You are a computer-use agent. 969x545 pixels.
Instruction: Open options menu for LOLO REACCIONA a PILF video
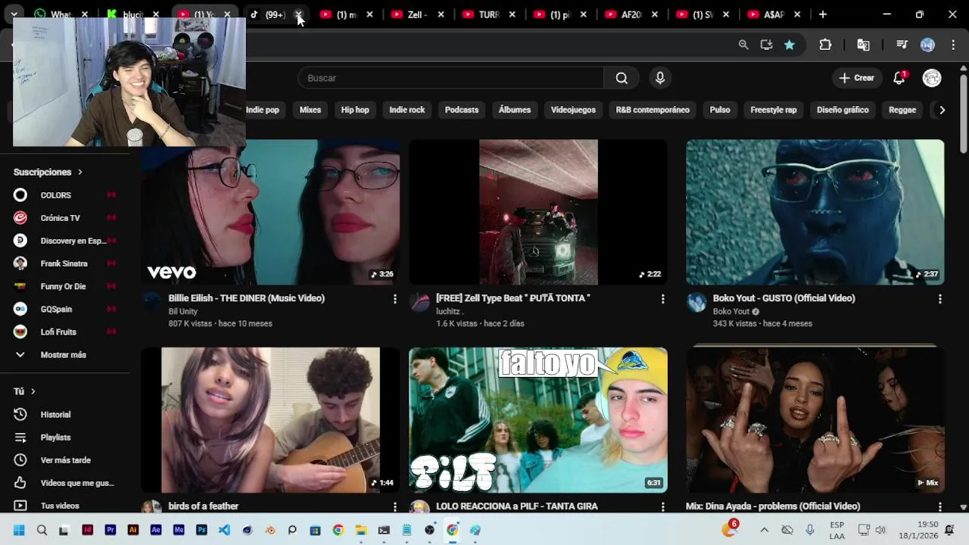(x=662, y=506)
